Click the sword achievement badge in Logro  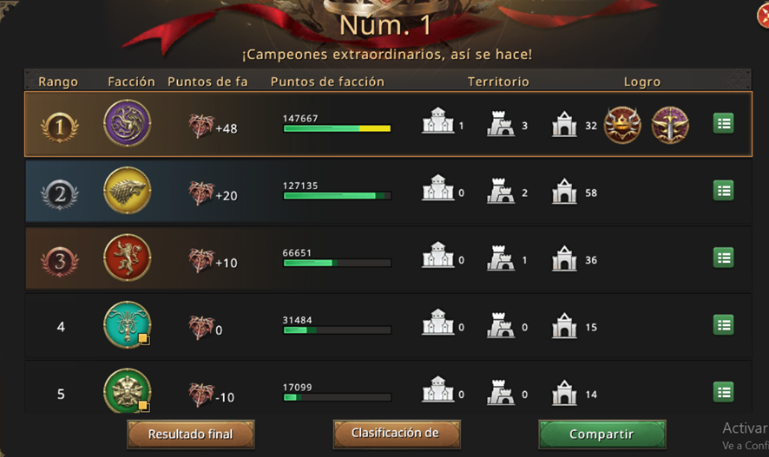(x=670, y=126)
